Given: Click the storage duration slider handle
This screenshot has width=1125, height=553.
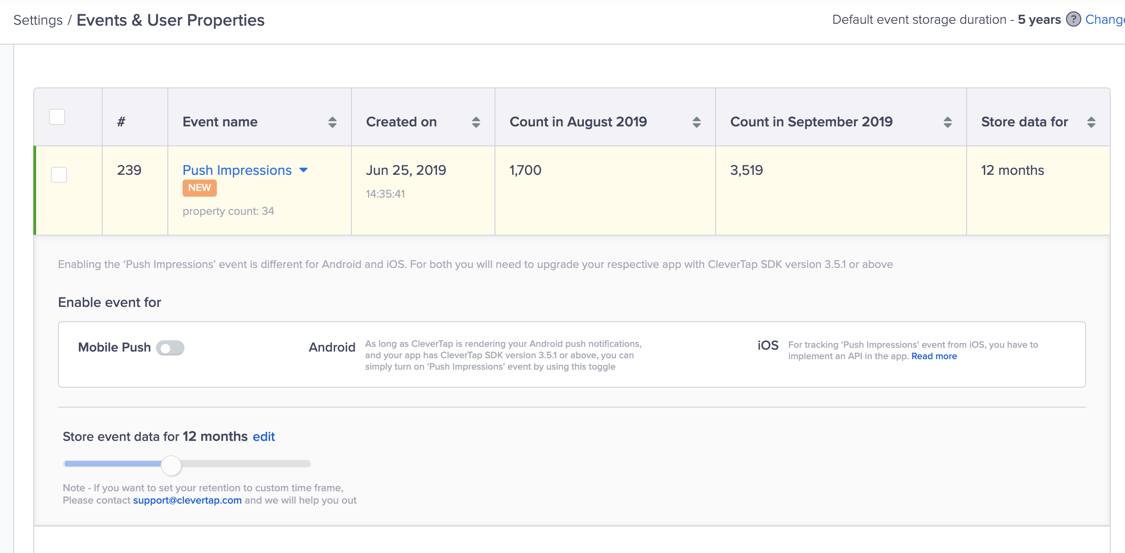Looking at the screenshot, I should point(171,465).
